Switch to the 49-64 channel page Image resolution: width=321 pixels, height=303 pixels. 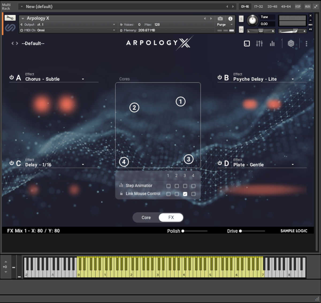(x=286, y=6)
